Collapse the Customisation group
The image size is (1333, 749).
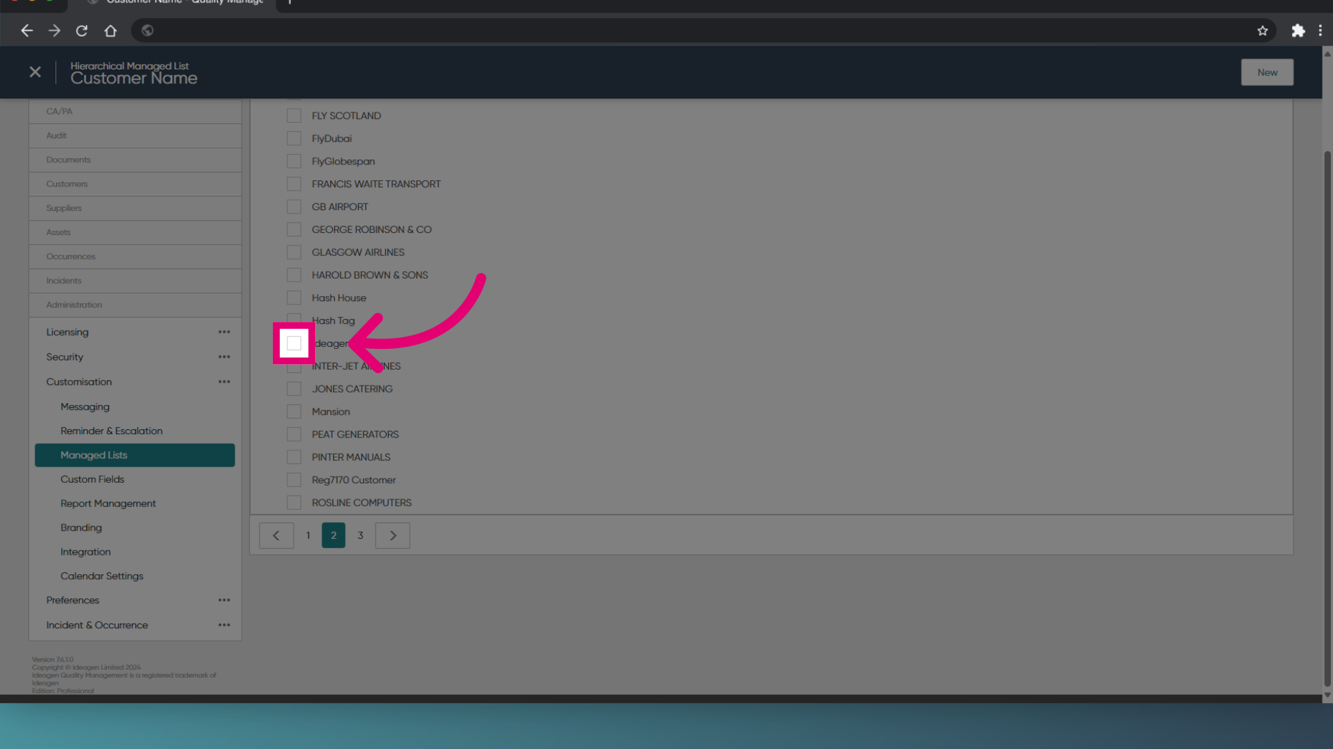pos(79,382)
